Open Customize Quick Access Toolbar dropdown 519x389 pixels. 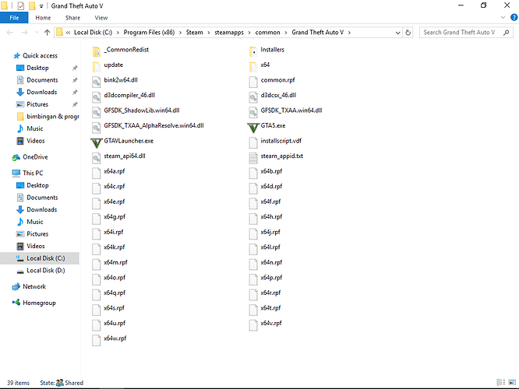pos(41,6)
